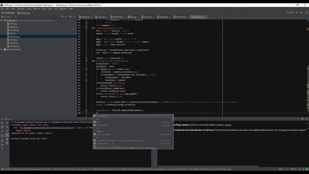Click collapse all icon in Project panel
The width and height of the screenshot is (309, 174).
coord(66,17)
